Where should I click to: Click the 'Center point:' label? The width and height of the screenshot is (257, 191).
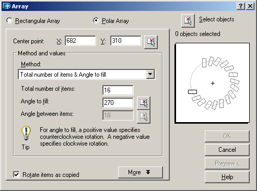coord(29,41)
